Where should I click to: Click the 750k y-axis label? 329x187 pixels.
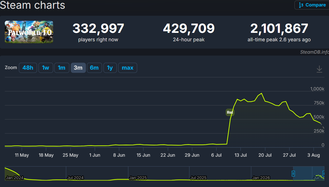tap(319, 103)
